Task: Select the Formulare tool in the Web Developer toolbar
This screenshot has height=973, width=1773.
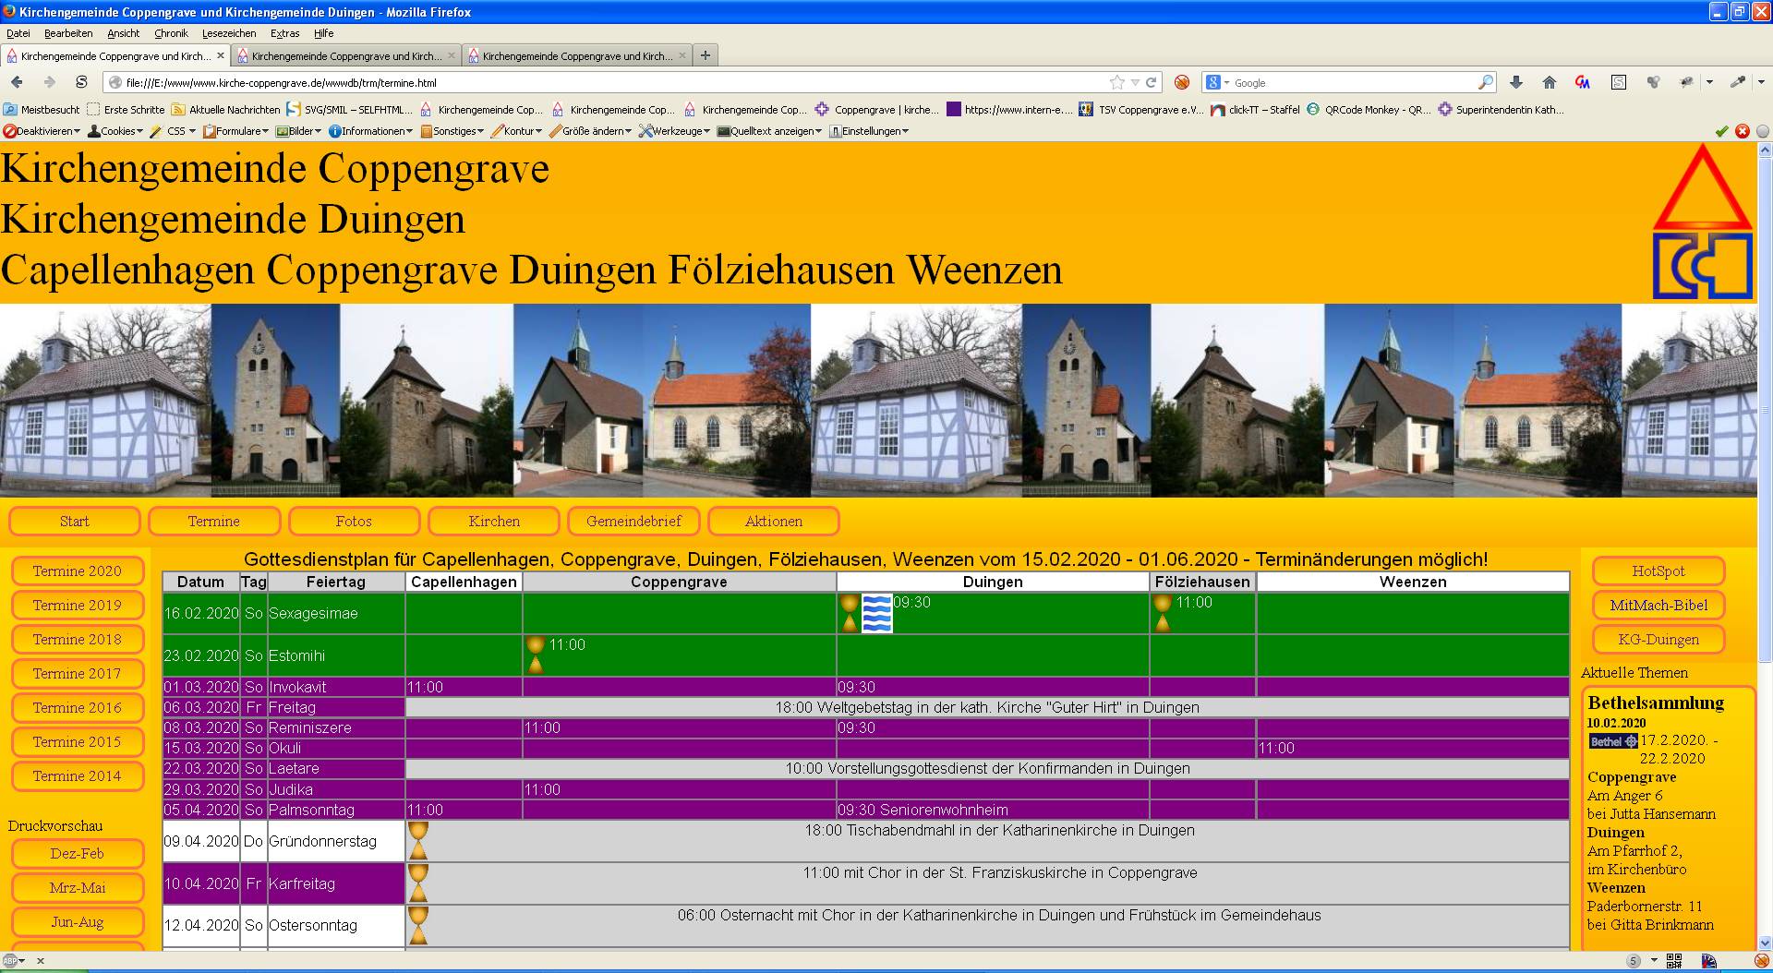Action: pos(237,130)
